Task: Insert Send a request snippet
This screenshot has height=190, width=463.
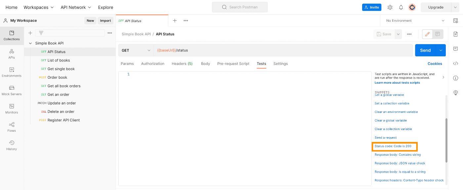Action: 386,137
